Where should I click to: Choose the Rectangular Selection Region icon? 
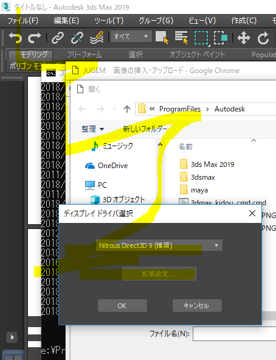[x=202, y=38]
